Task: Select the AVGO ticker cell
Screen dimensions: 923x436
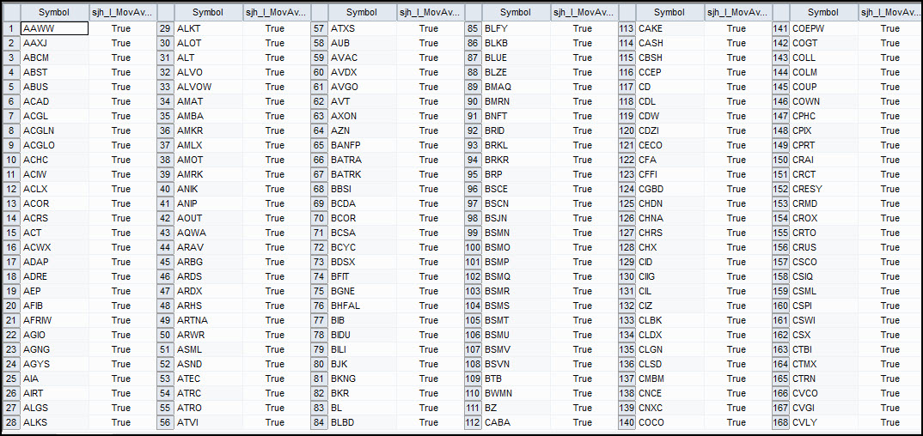Action: click(362, 87)
